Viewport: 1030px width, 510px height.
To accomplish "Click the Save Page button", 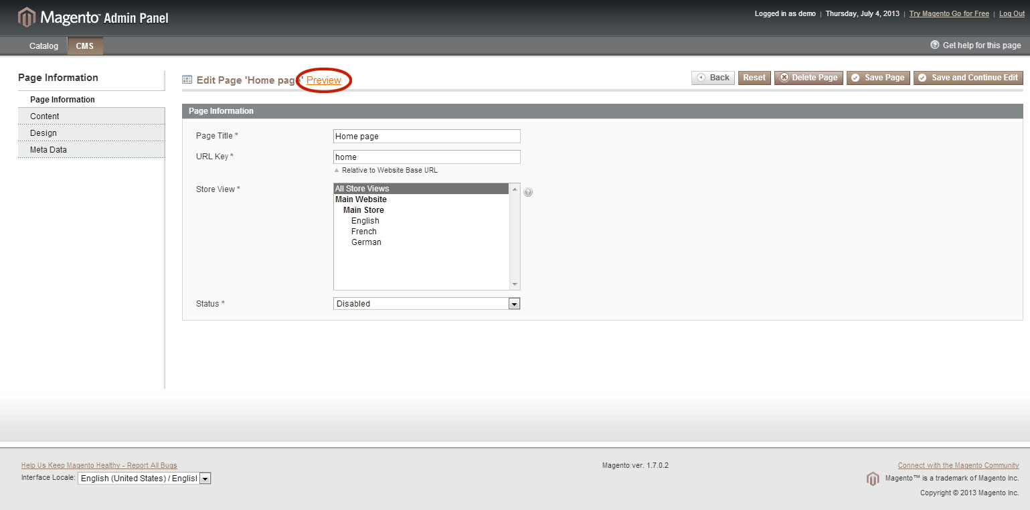I will pyautogui.click(x=878, y=78).
